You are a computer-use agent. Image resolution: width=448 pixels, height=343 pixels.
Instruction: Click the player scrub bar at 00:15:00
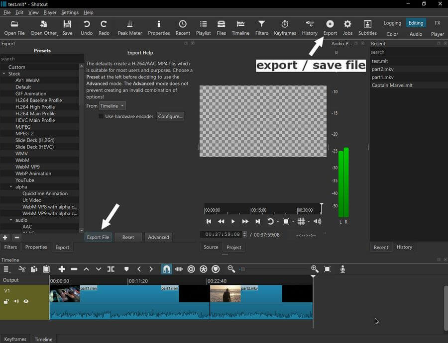pyautogui.click(x=251, y=210)
